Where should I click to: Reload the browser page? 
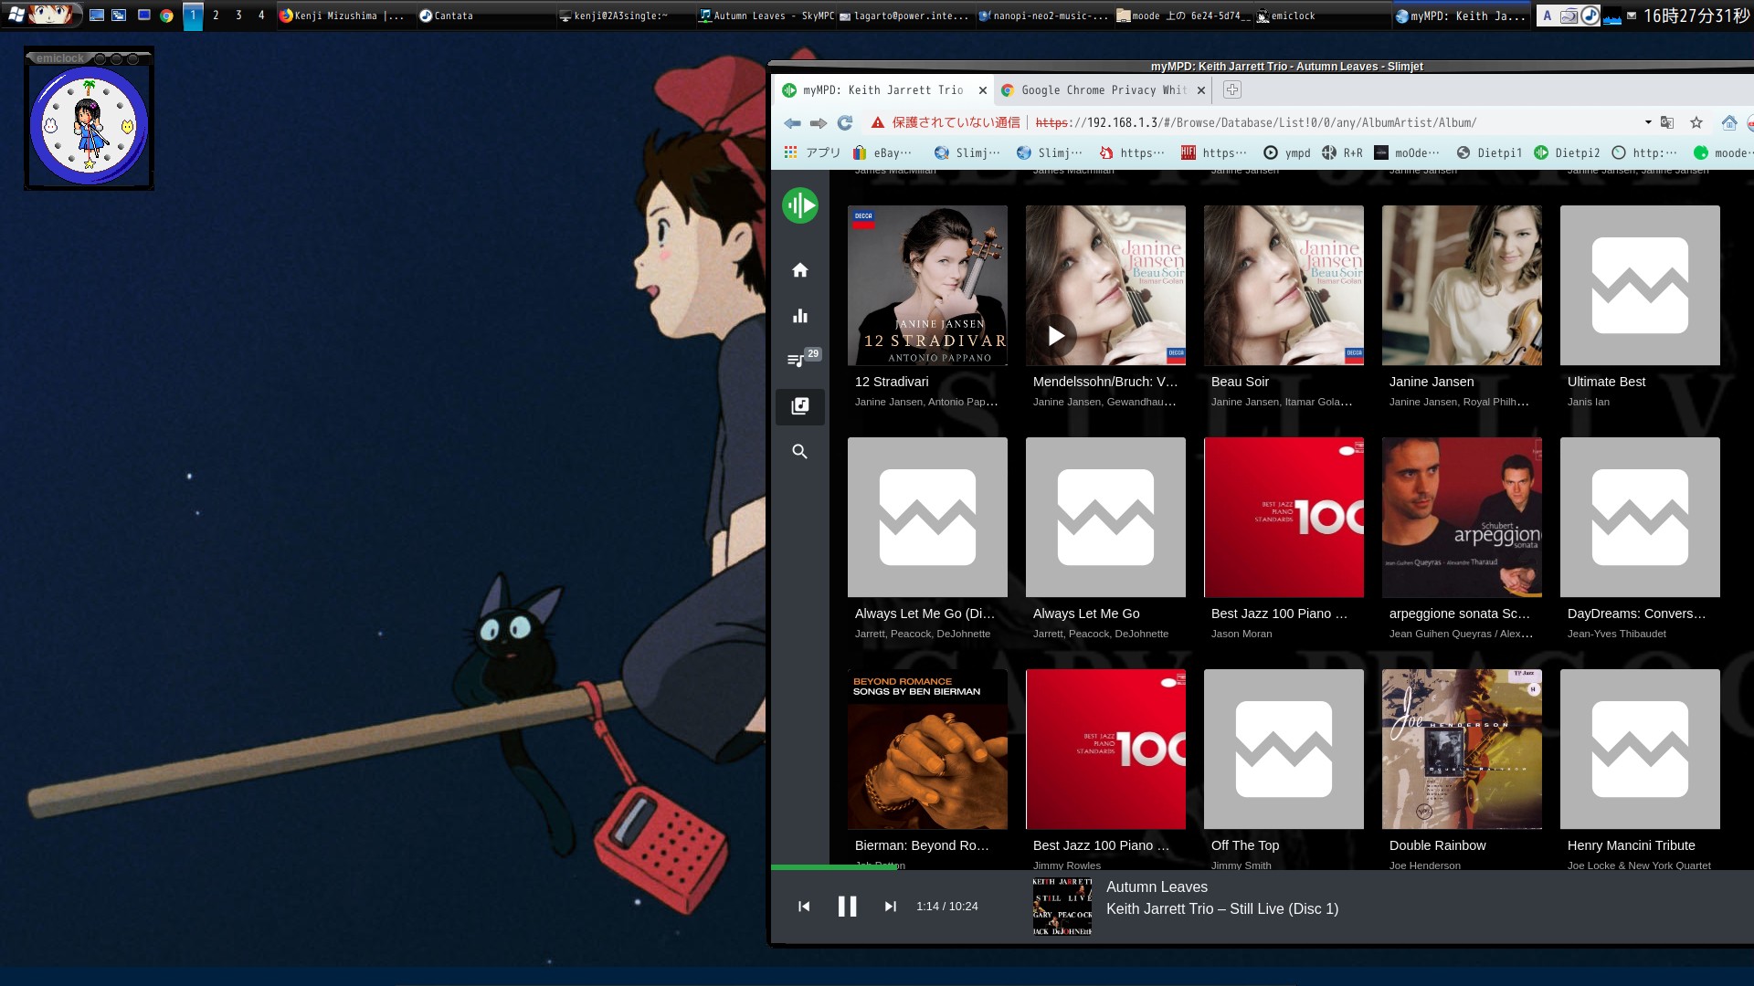(845, 122)
